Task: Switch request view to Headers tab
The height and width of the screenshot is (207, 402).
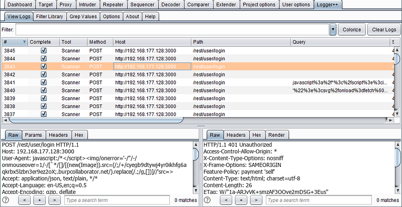Action: tap(58, 135)
